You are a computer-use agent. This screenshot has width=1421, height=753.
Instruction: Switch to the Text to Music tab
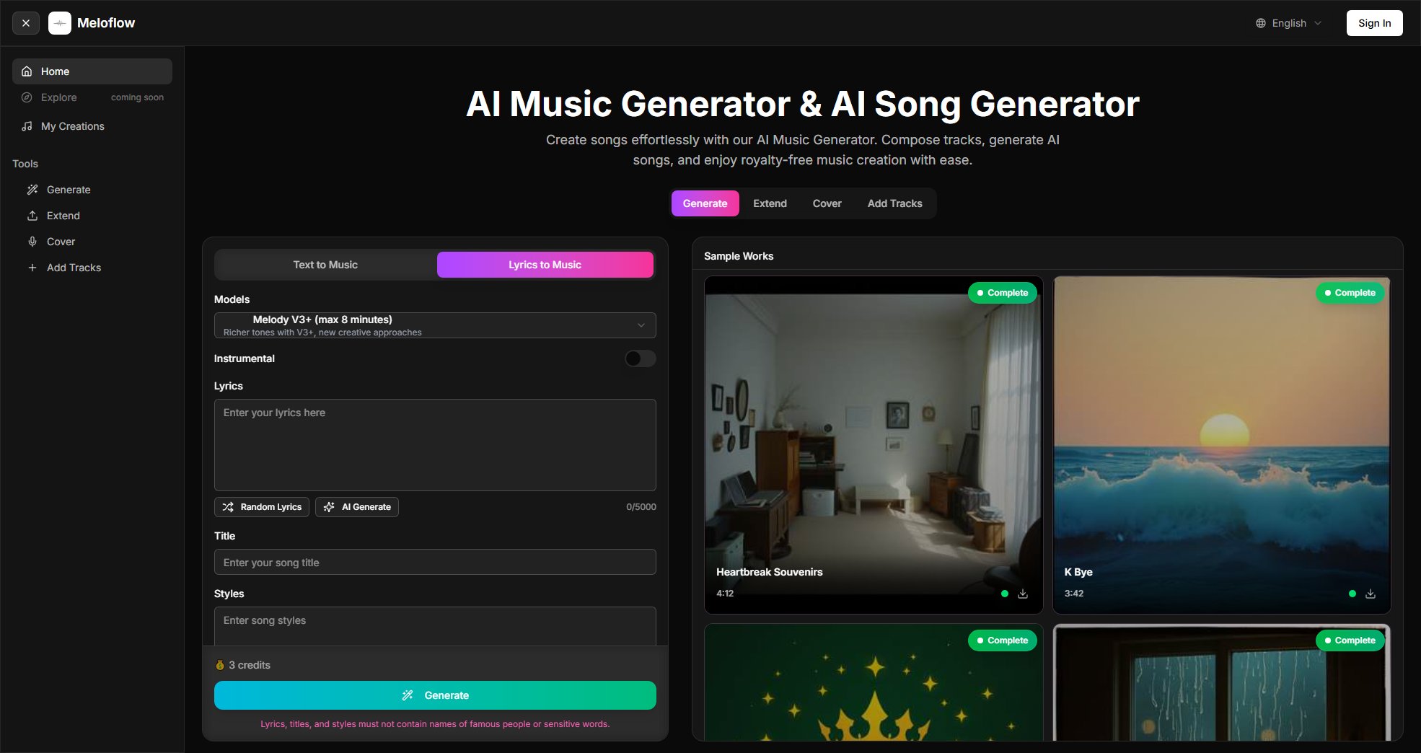click(325, 265)
